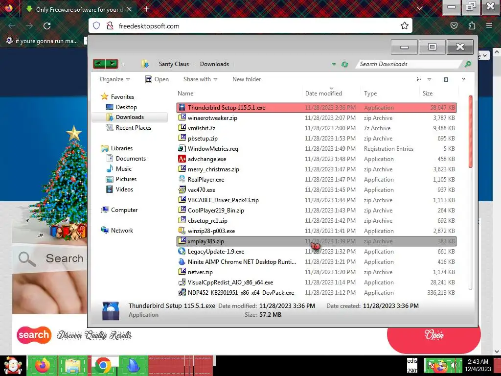The image size is (501, 376).
Task: Toggle the preview pane icon
Action: [x=446, y=79]
